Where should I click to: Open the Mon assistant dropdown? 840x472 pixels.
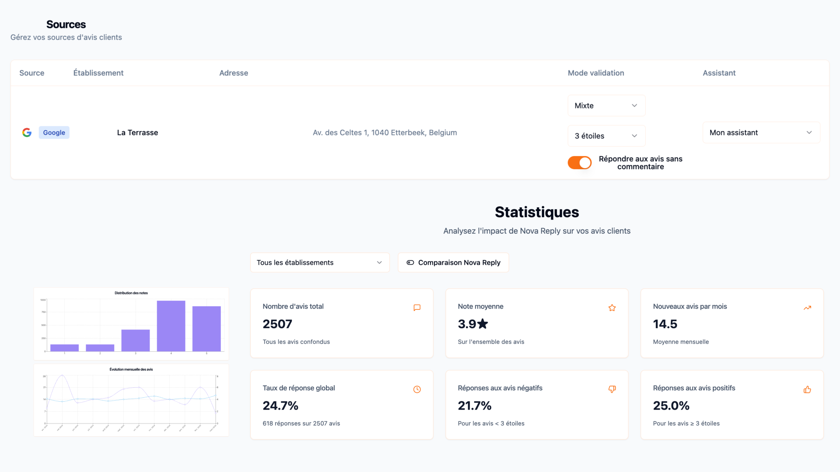tap(761, 132)
